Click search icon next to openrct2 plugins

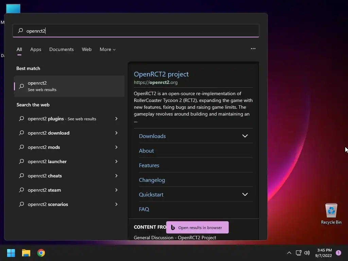[21, 119]
